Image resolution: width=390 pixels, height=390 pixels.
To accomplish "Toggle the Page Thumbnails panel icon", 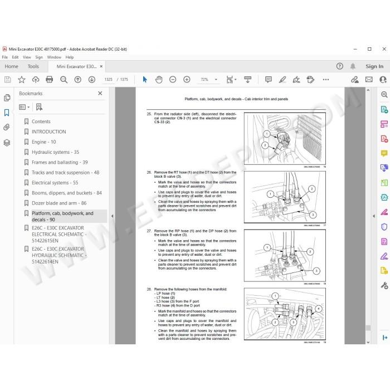I will (7, 97).
